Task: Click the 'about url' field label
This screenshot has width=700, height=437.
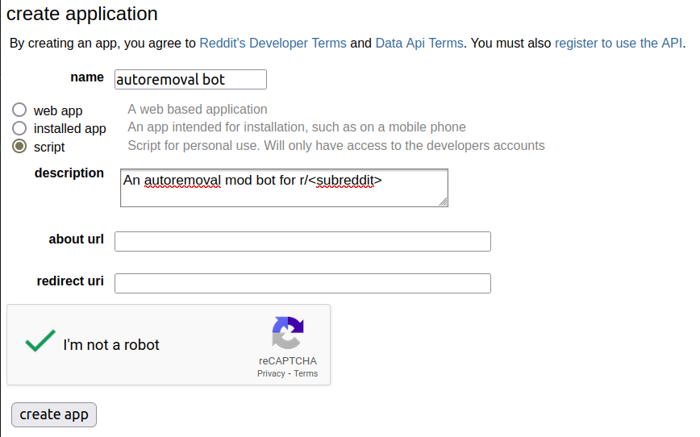Action: pos(77,239)
